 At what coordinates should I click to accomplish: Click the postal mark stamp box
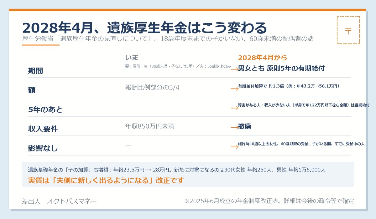point(348,30)
